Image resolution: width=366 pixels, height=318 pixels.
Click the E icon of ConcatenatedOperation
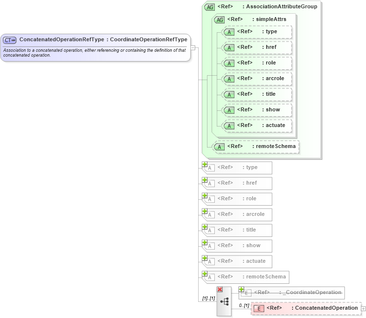pos(259,309)
